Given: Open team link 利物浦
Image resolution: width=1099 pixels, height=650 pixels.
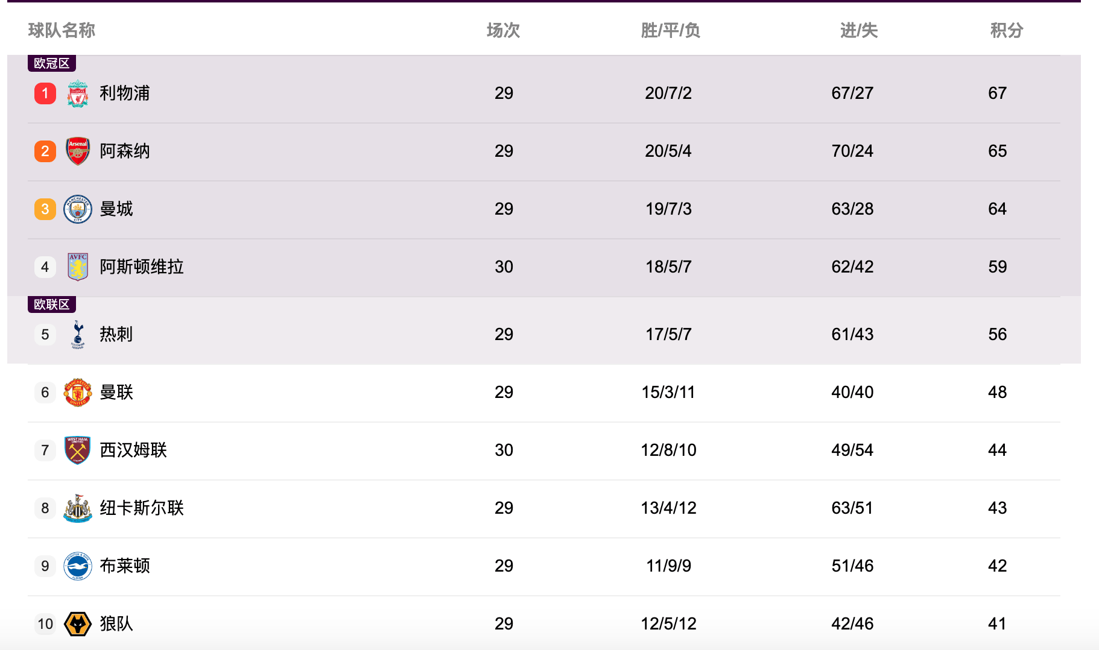Looking at the screenshot, I should pyautogui.click(x=124, y=93).
